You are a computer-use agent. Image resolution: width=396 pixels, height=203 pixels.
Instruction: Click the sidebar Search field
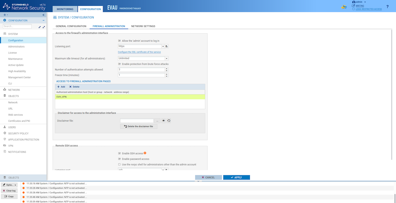point(17,26)
